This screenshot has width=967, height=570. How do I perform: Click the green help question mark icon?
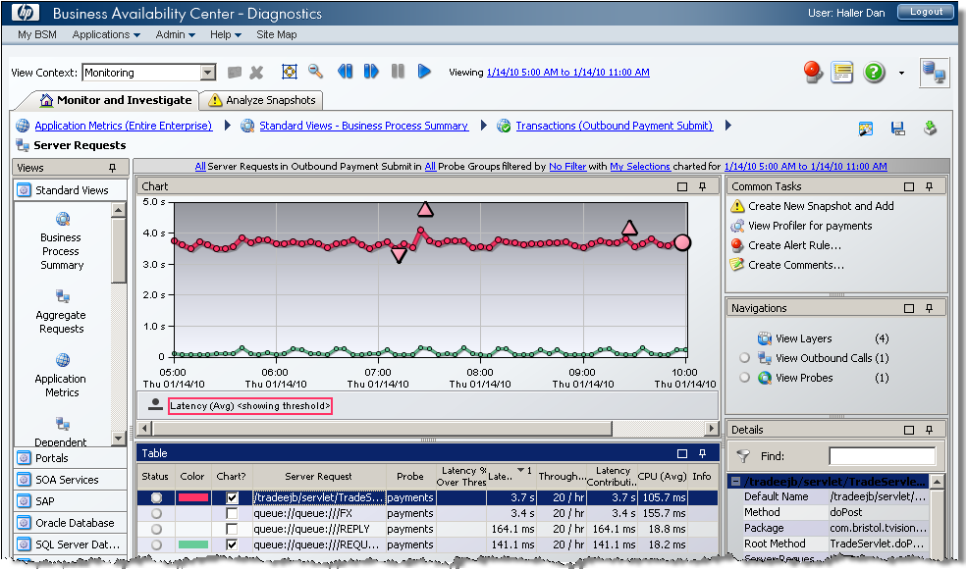874,72
